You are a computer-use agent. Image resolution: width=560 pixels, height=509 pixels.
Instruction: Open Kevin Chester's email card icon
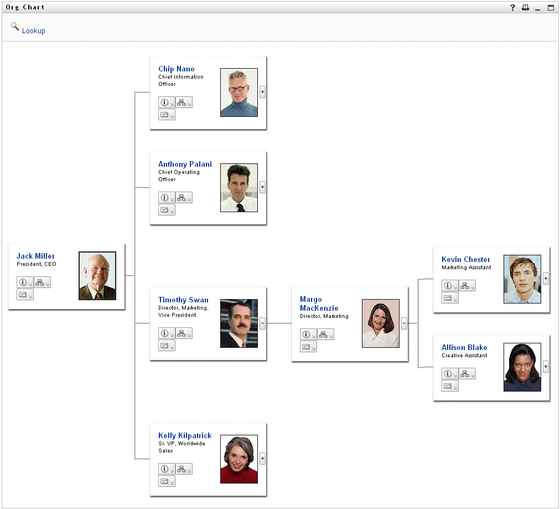pos(448,297)
